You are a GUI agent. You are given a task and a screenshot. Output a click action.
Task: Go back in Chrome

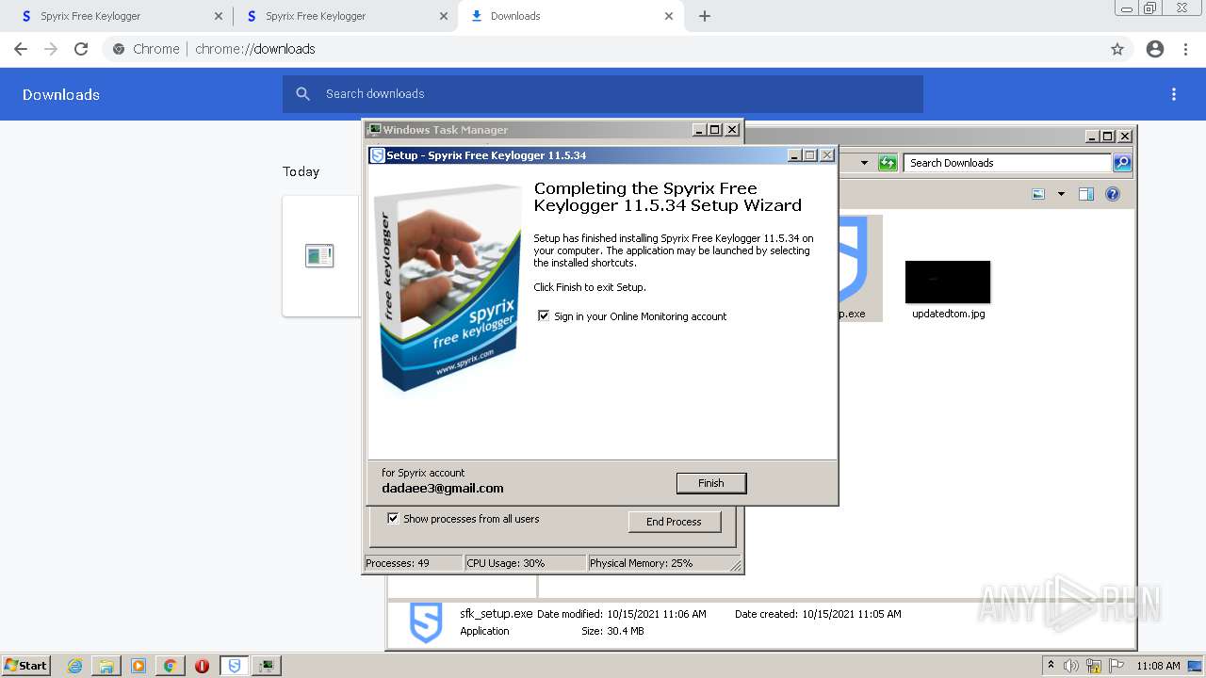(x=21, y=49)
